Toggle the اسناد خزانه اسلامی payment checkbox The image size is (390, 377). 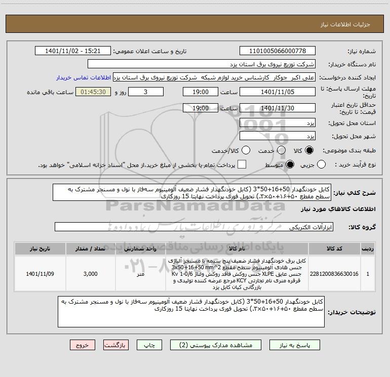(x=242, y=164)
